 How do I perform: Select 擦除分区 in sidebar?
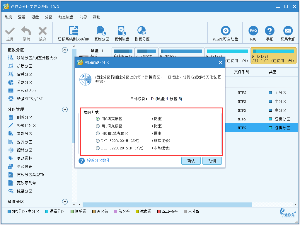pyautogui.click(x=20, y=150)
